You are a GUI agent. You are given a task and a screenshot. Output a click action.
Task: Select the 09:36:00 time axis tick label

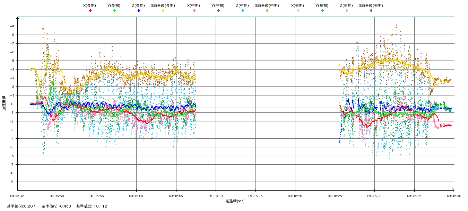point(136,195)
